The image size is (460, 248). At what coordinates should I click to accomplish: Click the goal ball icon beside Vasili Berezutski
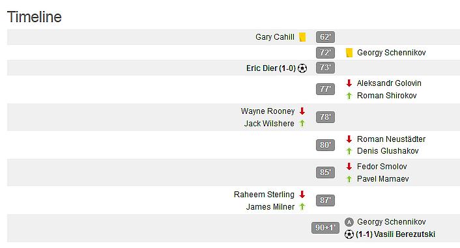tap(349, 234)
